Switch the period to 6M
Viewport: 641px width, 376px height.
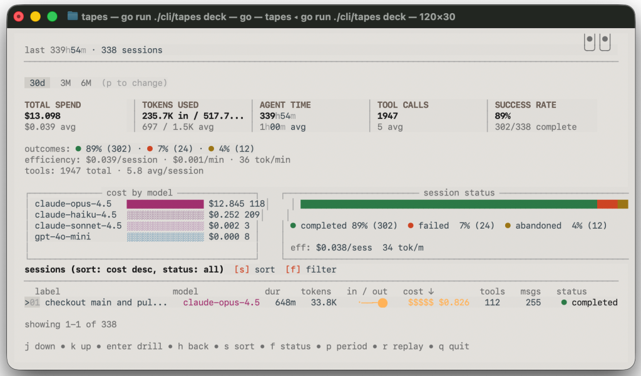pyautogui.click(x=86, y=83)
